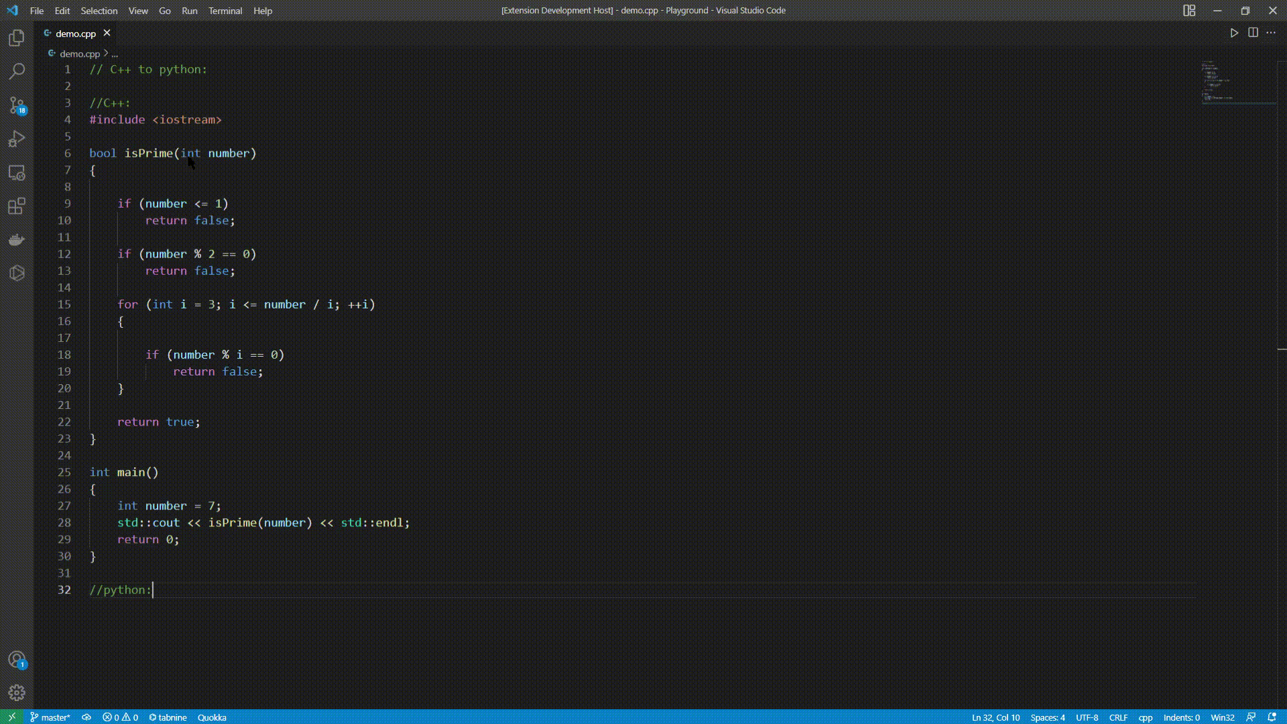Viewport: 1287px width, 724px height.
Task: Open the Docker sidebar icon
Action: click(x=16, y=239)
